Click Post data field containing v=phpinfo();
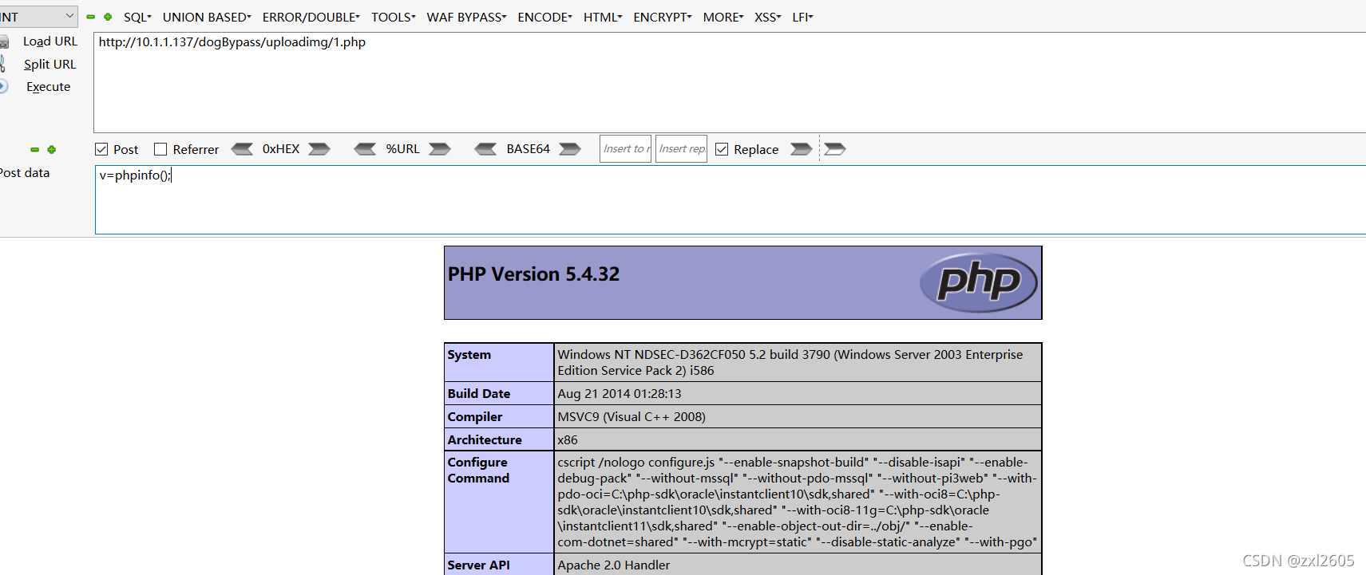 (731, 199)
